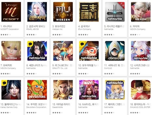Select the Blade 2 for kakao icon
Screen dimensions: 152x115
(x=11, y=90)
